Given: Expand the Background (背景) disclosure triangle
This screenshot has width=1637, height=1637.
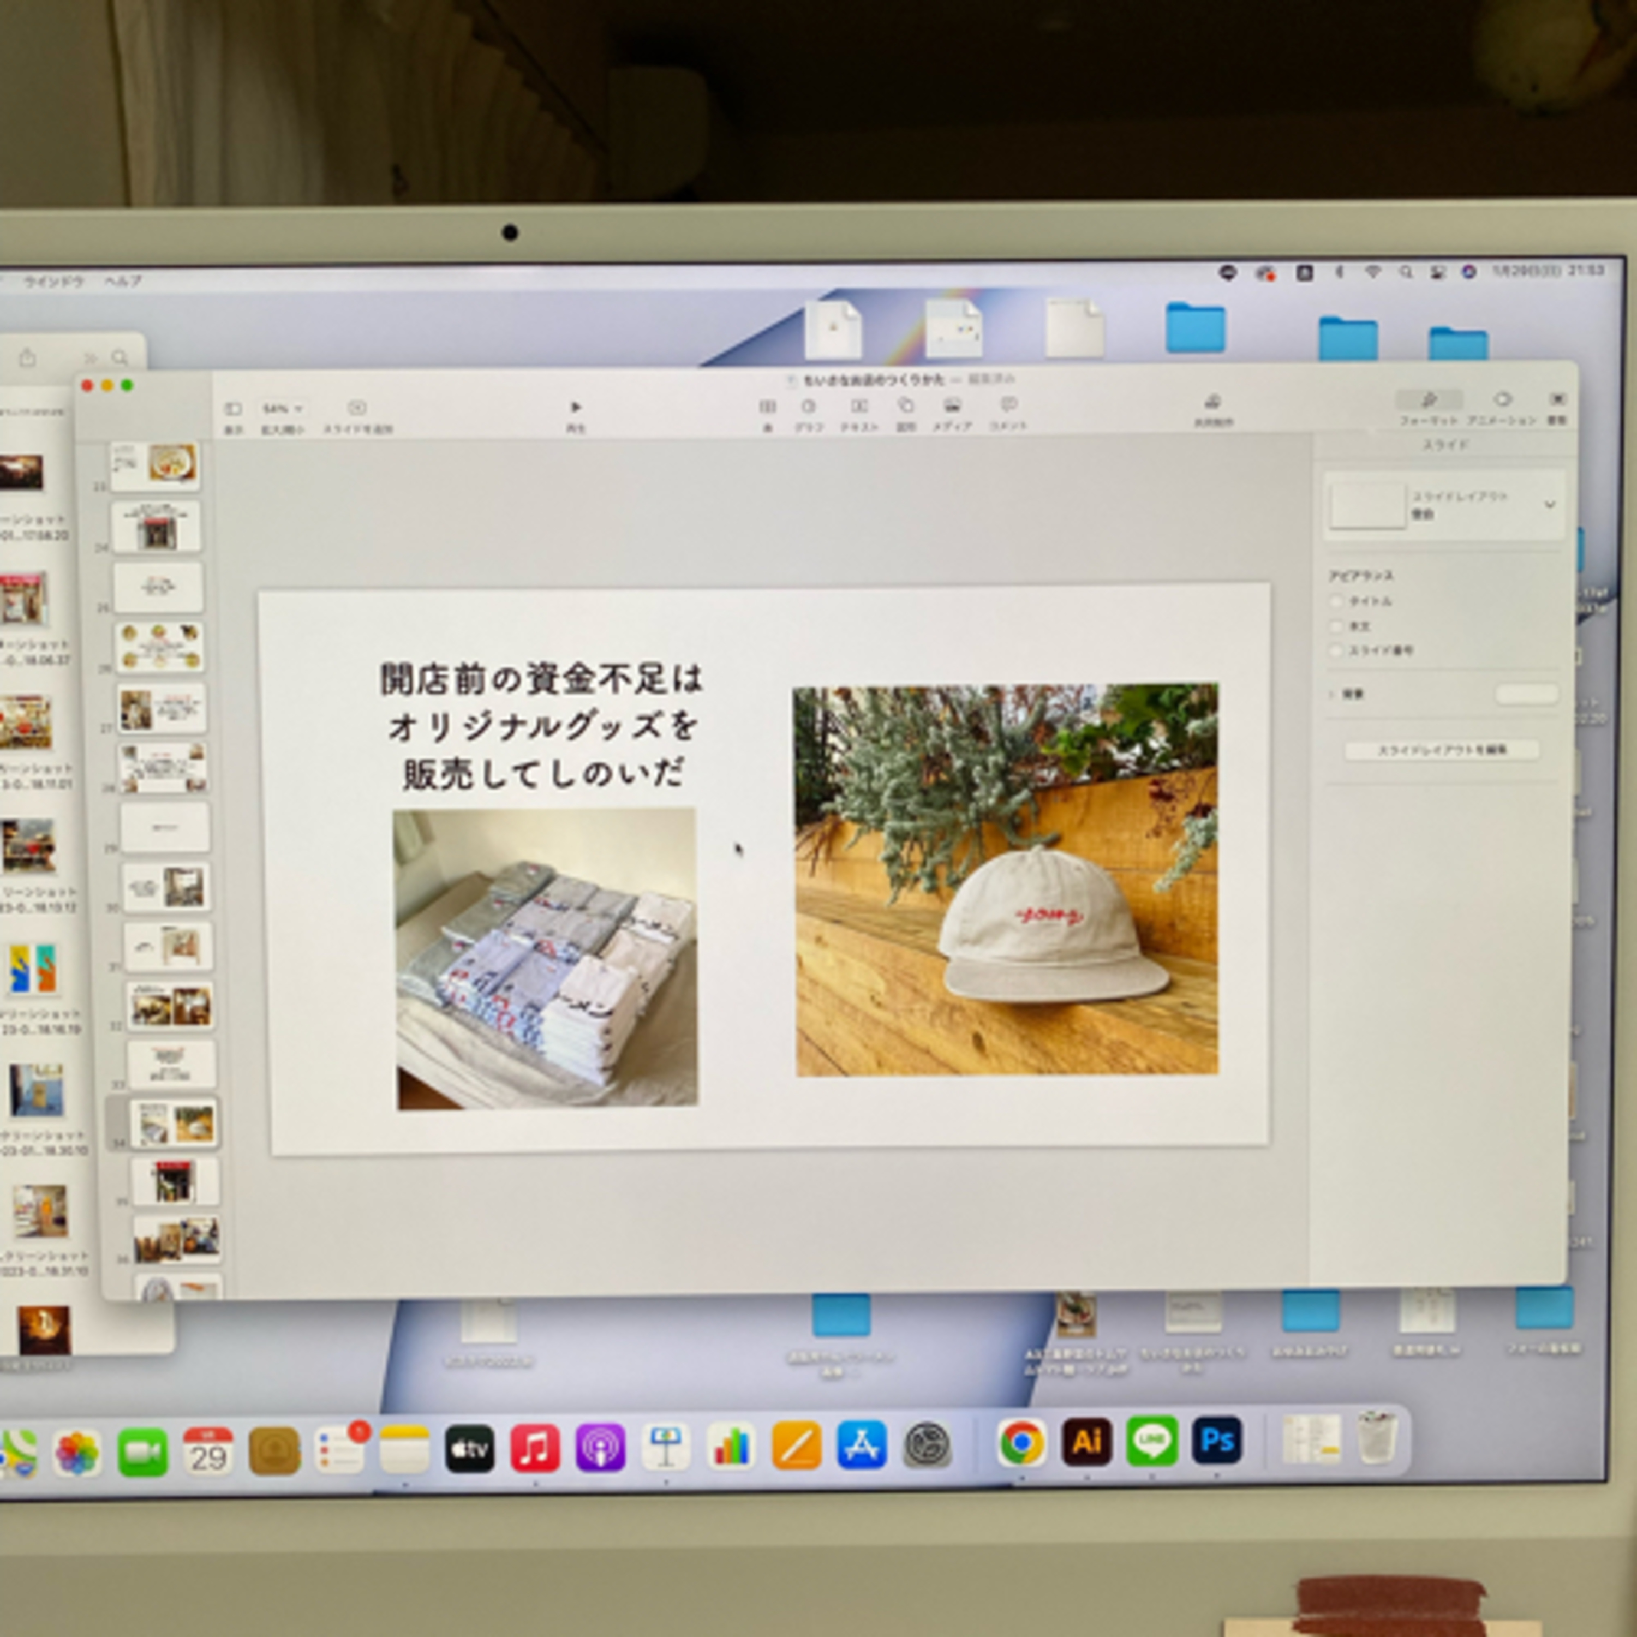Looking at the screenshot, I should tap(1333, 695).
